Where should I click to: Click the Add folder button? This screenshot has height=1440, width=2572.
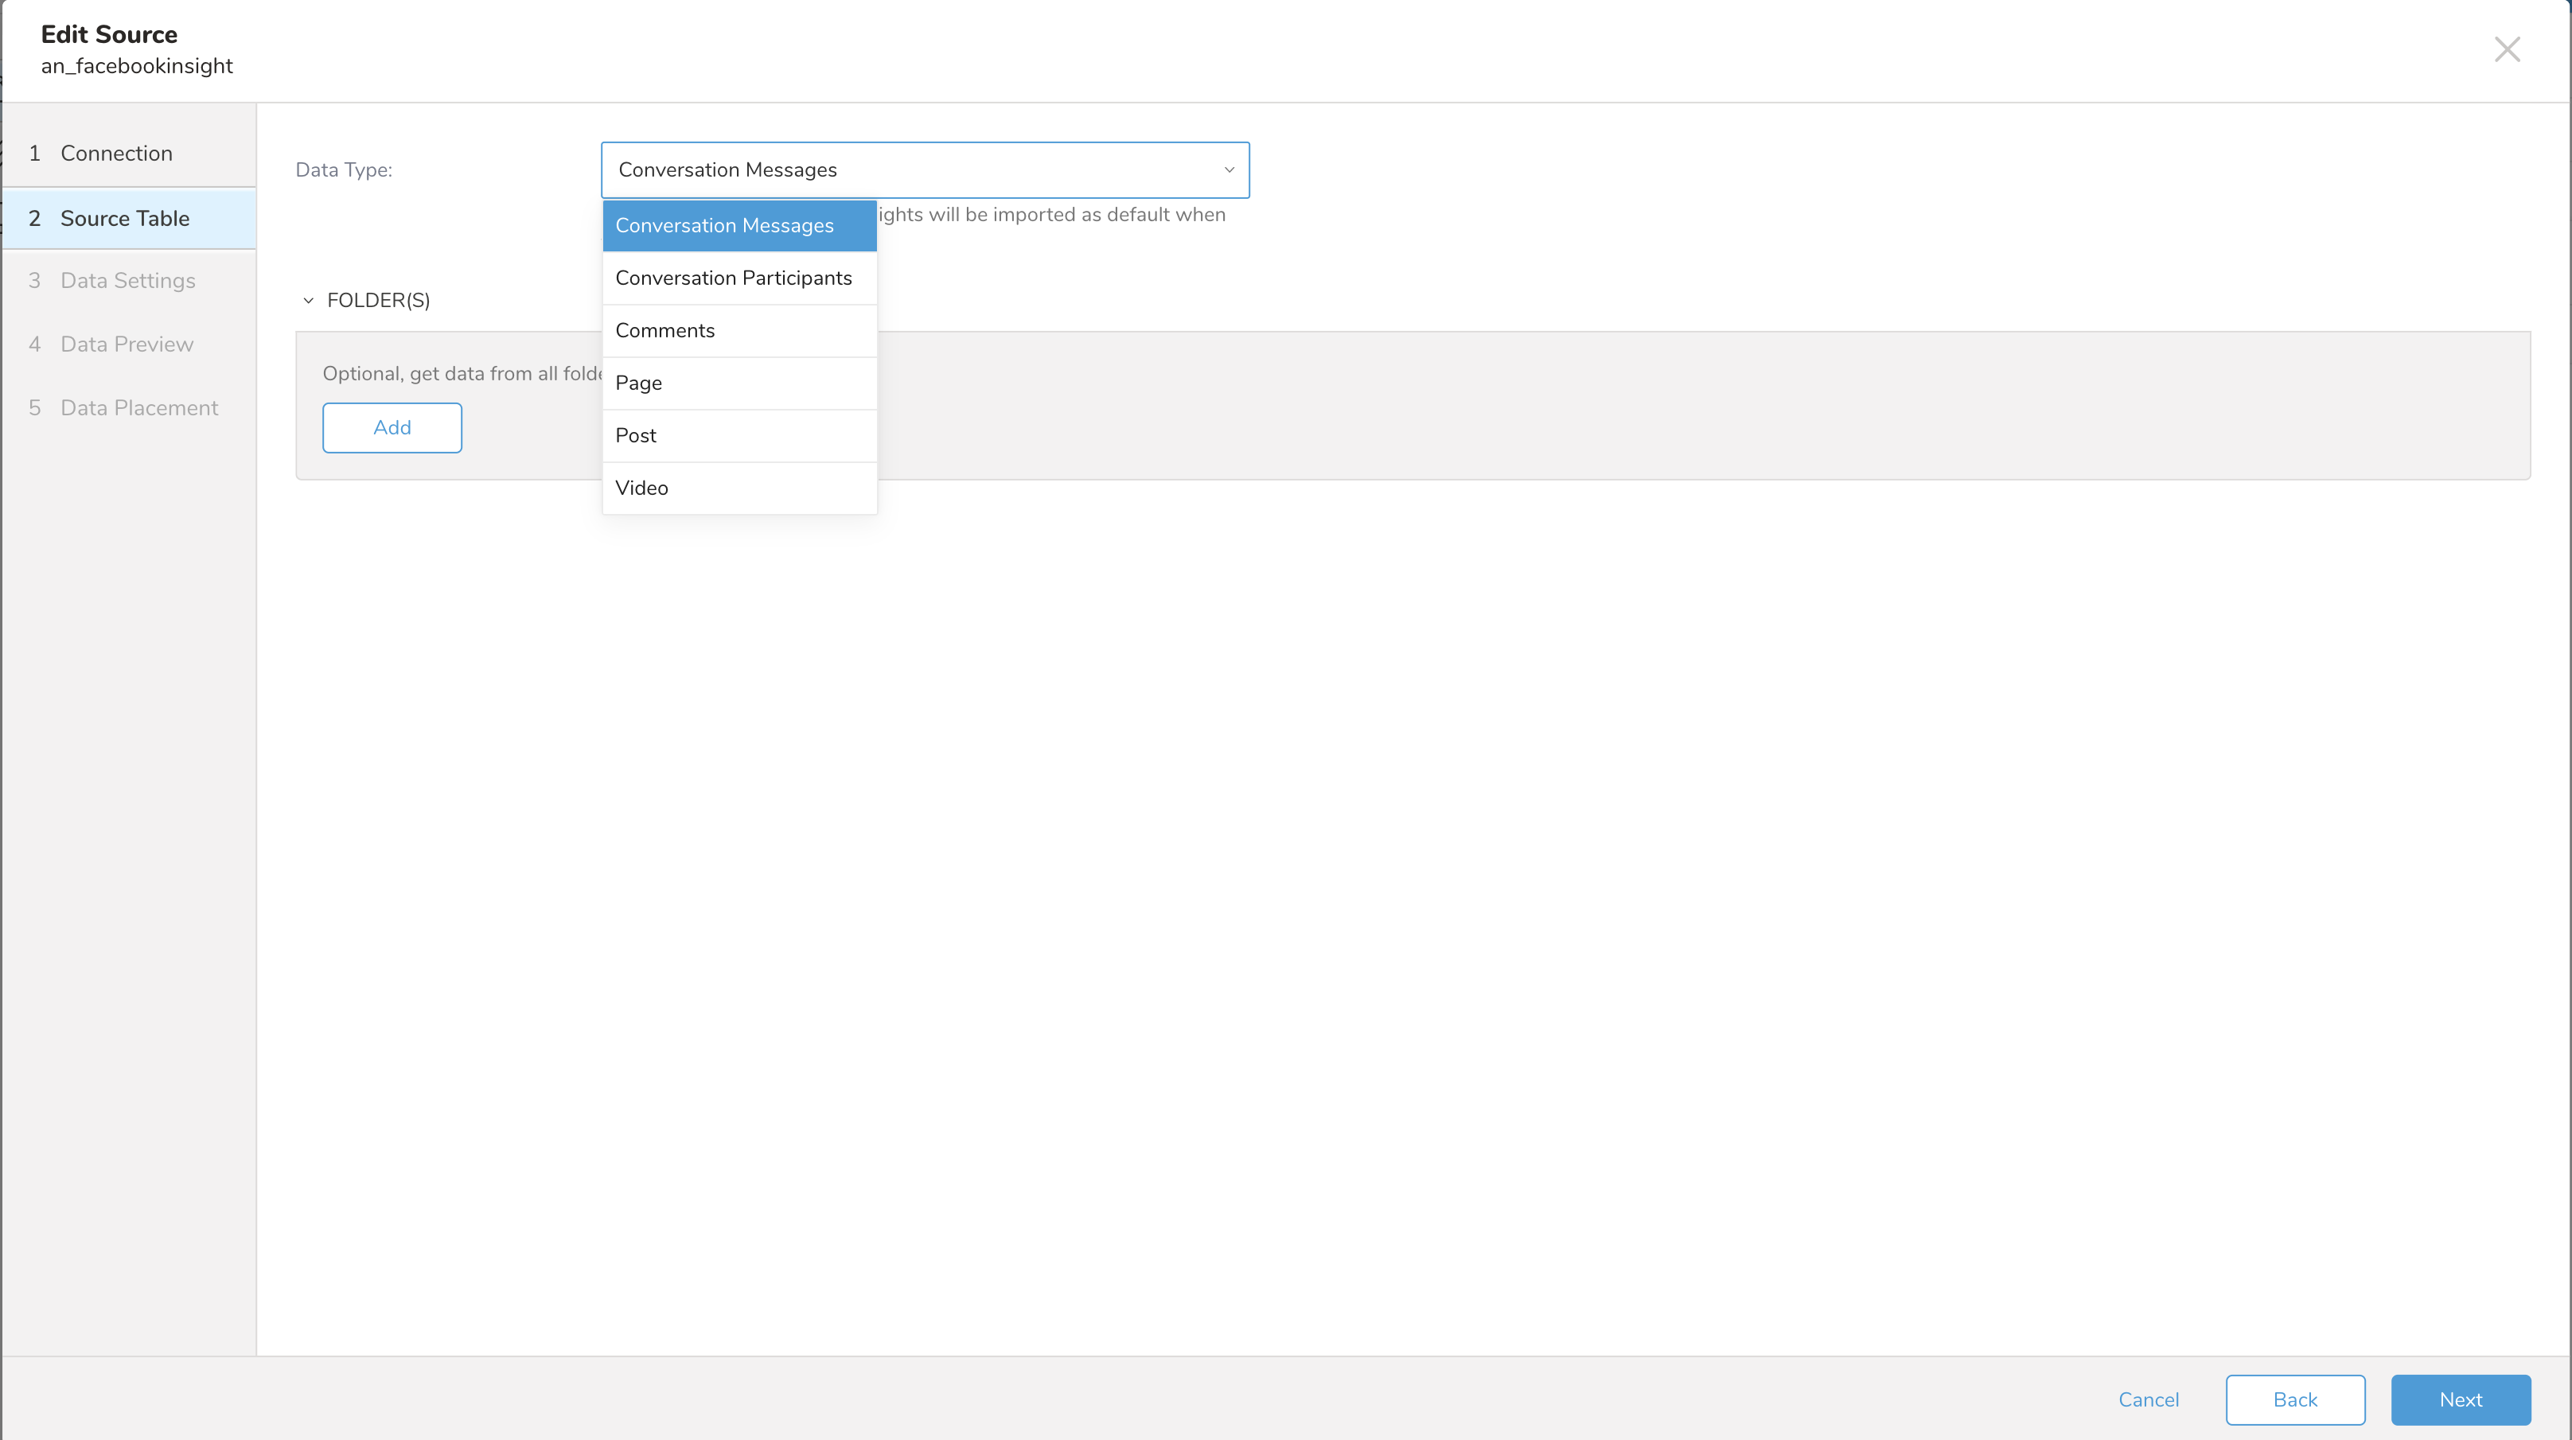coord(392,427)
